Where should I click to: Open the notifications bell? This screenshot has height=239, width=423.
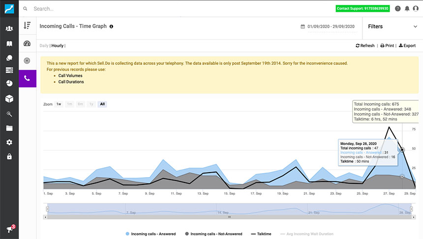pos(407,9)
